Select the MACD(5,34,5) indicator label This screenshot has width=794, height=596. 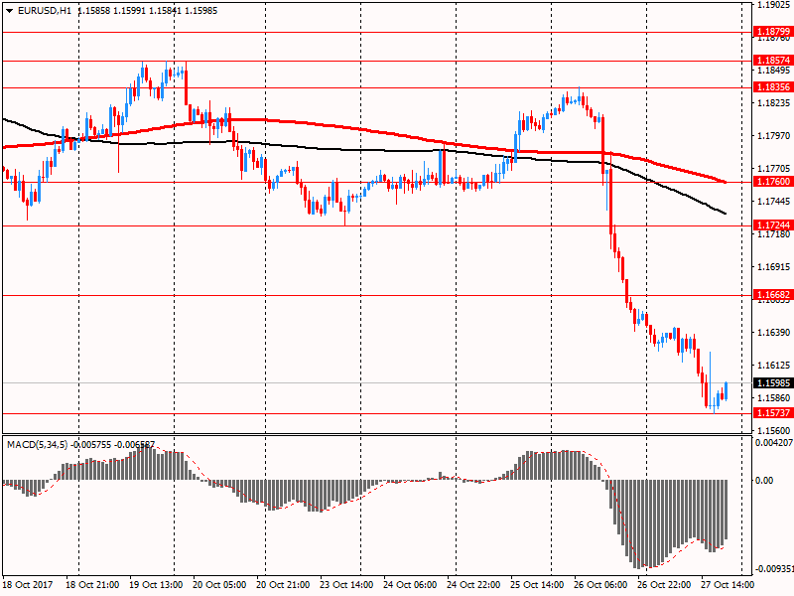(x=37, y=444)
